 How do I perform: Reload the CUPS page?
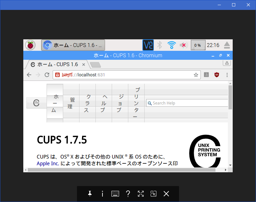47,75
